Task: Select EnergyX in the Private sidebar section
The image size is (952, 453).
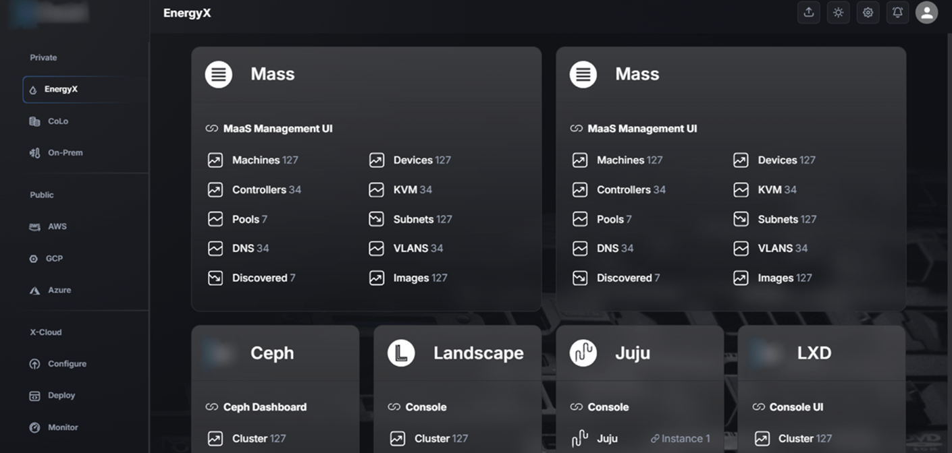Action: tap(84, 89)
